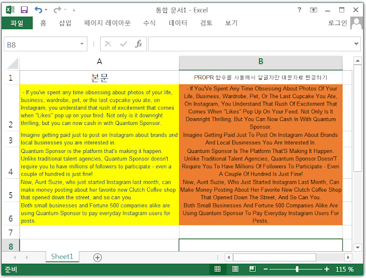Customize the Quick Access Toolbar

[74, 10]
